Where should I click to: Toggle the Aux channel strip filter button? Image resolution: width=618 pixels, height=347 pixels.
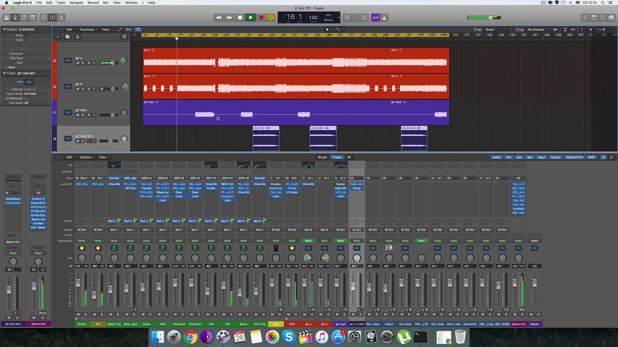[x=520, y=157]
